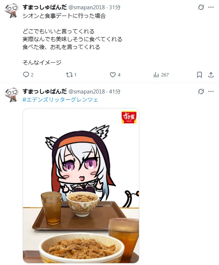Open the more options menu on second tweet
This screenshot has height=265, width=219.
[211, 91]
